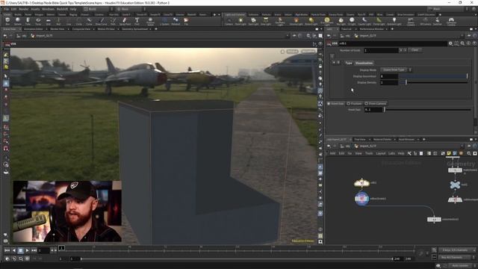Open the No cam camera dropdown

pyautogui.click(x=308, y=52)
